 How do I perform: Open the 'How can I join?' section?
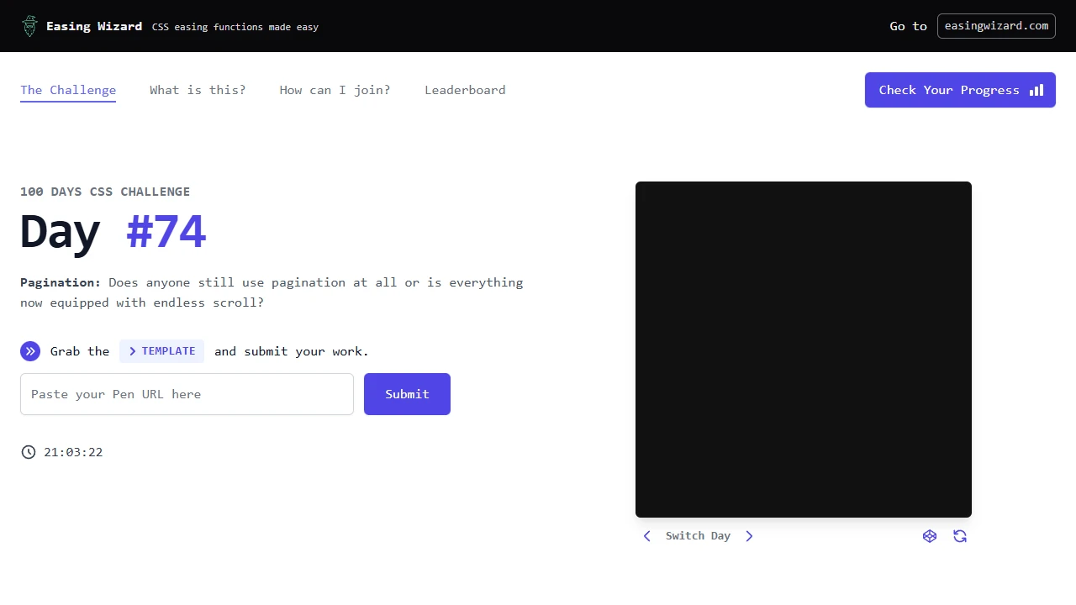point(335,90)
